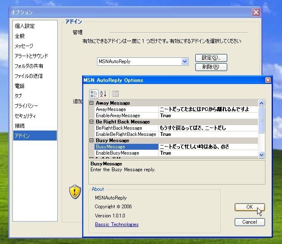Click the Property Pages icon in toolbar
282x244 pixels.
[x=115, y=94]
